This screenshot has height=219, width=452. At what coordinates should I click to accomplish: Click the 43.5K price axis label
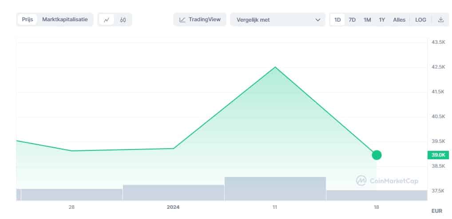[438, 42]
